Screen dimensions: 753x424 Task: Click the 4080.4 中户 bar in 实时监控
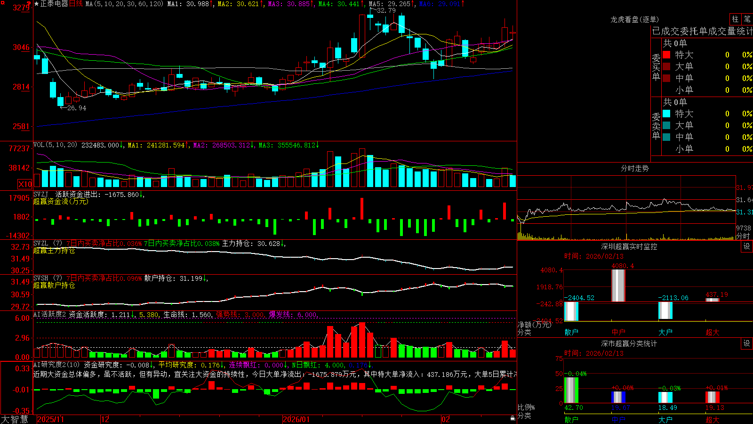pyautogui.click(x=618, y=285)
